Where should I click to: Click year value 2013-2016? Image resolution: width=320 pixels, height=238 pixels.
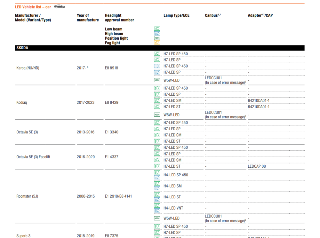pos(85,132)
